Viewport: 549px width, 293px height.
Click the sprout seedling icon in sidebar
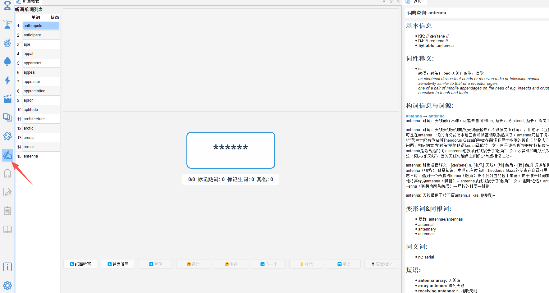tap(7, 24)
